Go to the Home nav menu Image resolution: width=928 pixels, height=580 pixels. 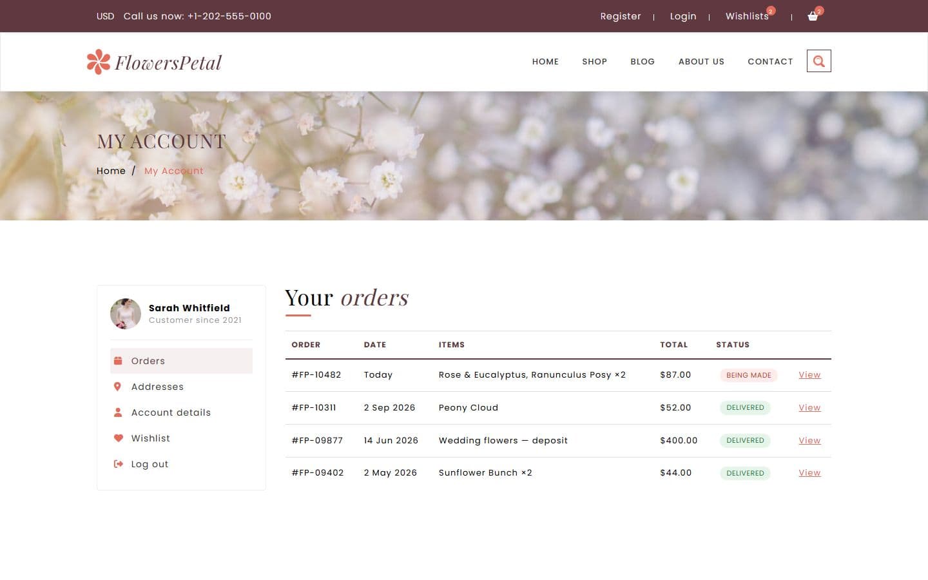[545, 61]
